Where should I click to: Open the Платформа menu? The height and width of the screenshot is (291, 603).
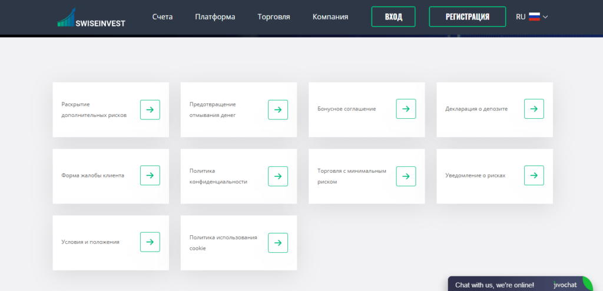(215, 17)
